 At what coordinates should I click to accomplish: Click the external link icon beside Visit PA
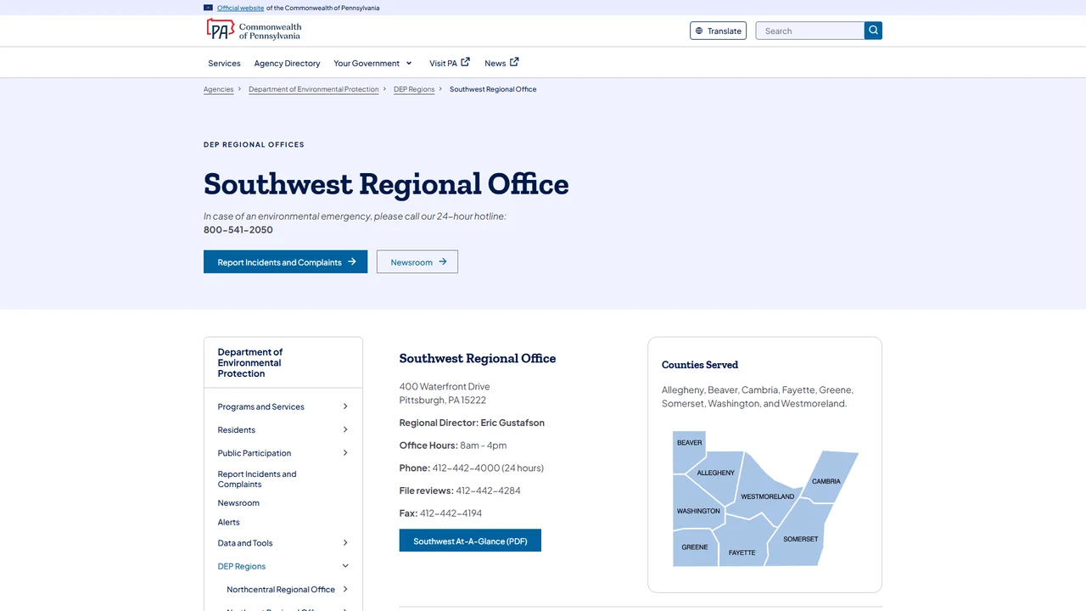click(465, 62)
